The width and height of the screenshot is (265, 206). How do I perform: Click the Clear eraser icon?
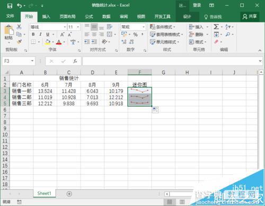(x=216, y=42)
